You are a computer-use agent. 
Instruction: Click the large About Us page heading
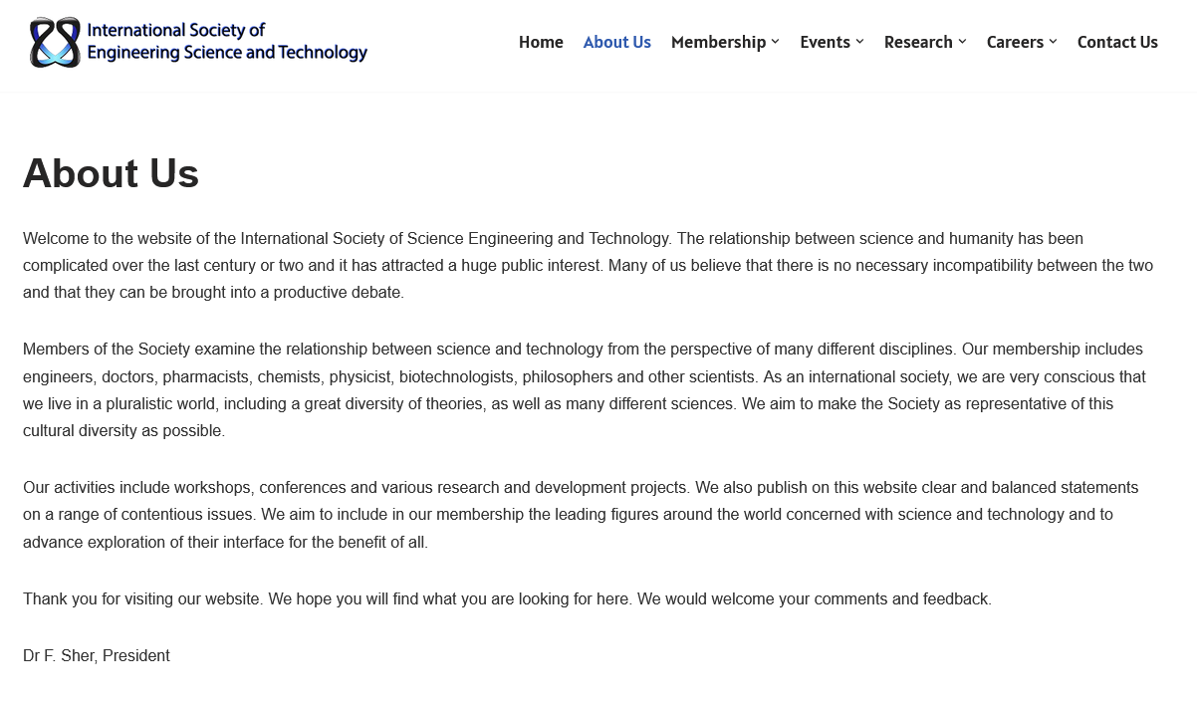coord(111,173)
